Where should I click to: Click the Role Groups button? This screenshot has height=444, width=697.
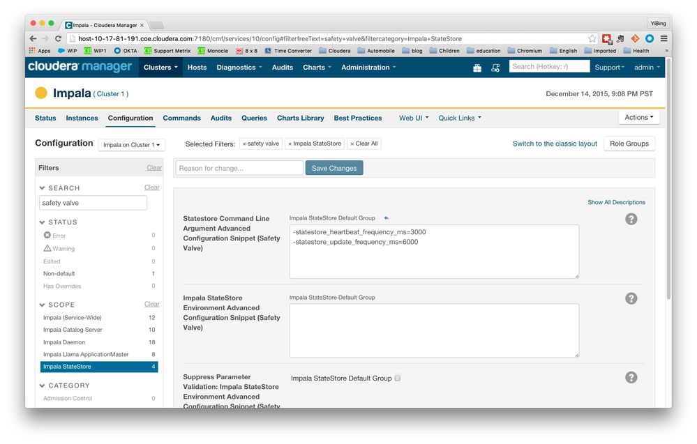[629, 144]
